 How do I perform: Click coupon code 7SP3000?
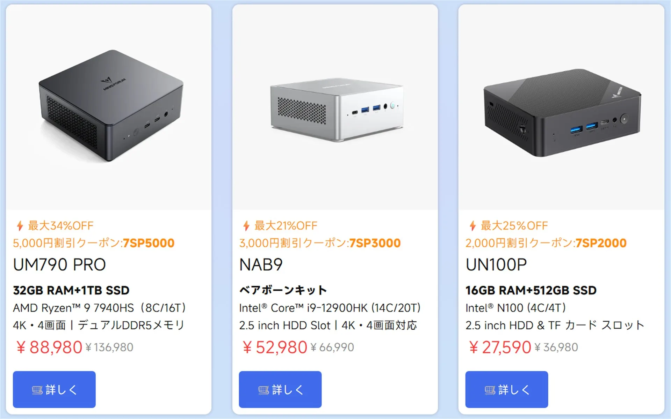point(375,243)
